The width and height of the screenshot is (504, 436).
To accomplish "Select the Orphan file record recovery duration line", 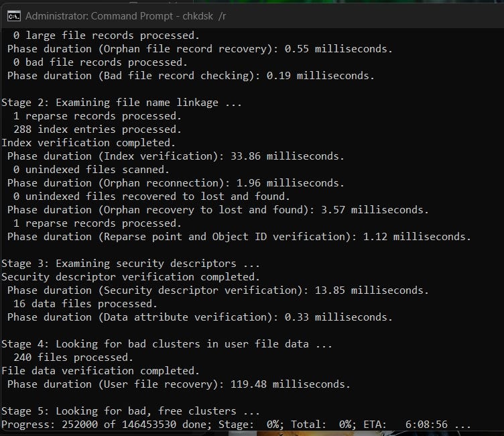I will (x=200, y=49).
